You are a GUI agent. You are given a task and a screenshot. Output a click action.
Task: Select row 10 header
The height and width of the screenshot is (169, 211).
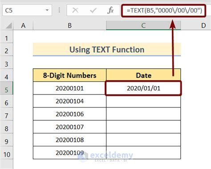coord(6,153)
